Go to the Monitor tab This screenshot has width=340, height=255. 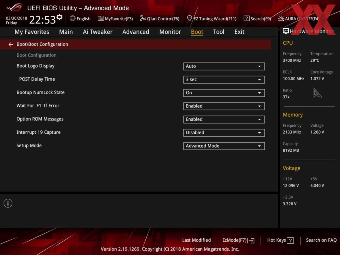pyautogui.click(x=170, y=32)
